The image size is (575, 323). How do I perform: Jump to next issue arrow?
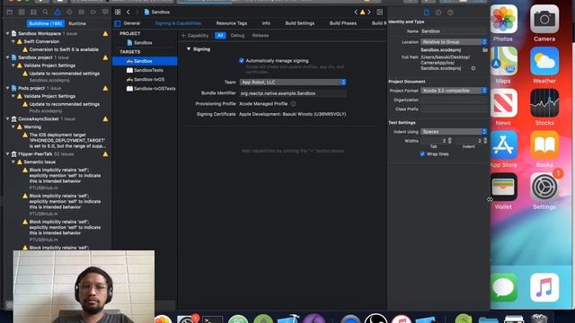coord(369,12)
